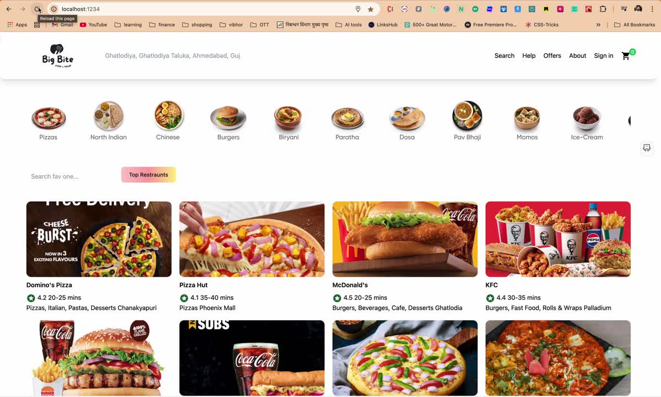
Task: Choose the Burgers category icon
Action: (x=228, y=117)
